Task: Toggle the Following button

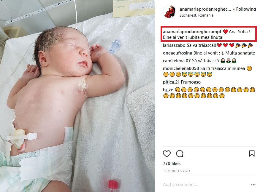Action: [x=246, y=9]
